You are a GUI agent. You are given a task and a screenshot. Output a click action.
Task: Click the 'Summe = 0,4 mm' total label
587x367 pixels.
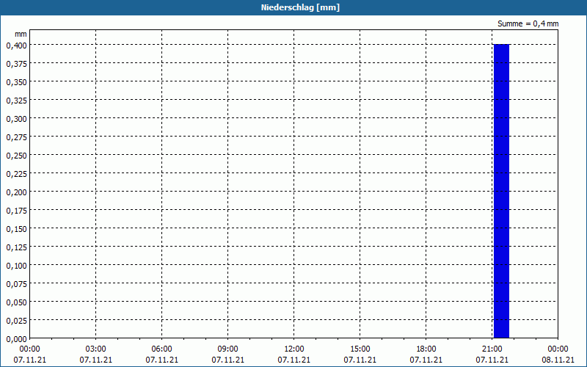pyautogui.click(x=528, y=23)
